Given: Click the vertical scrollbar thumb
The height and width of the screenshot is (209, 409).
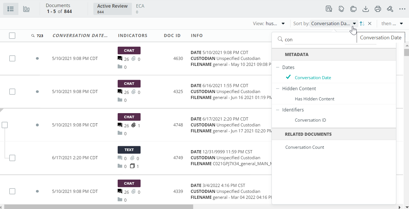Looking at the screenshot, I should pos(406,53).
